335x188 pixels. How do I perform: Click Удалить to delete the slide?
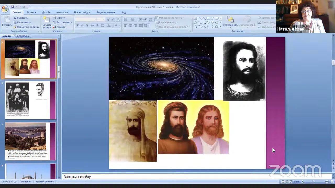(x=59, y=27)
